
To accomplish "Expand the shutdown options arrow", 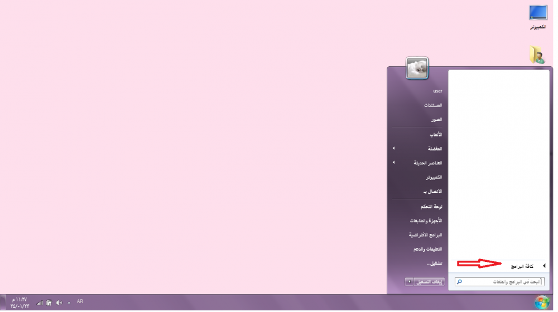I will [x=409, y=282].
